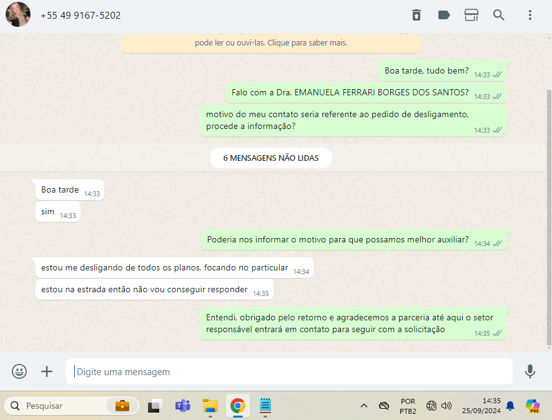The width and height of the screenshot is (552, 420).
Task: Click the cloud sync off tray icon
Action: point(384,406)
